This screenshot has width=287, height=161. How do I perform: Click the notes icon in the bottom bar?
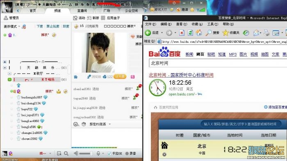pyautogui.click(x=59, y=154)
